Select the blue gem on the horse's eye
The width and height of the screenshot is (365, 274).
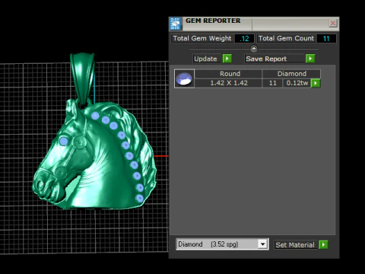pos(63,142)
